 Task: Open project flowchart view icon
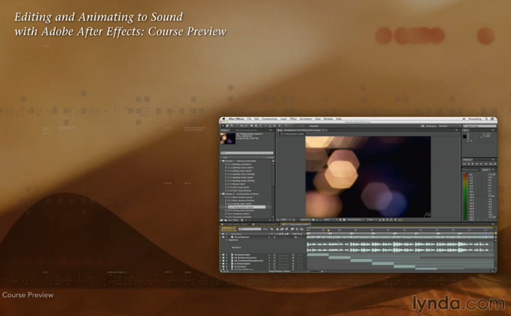(x=273, y=161)
